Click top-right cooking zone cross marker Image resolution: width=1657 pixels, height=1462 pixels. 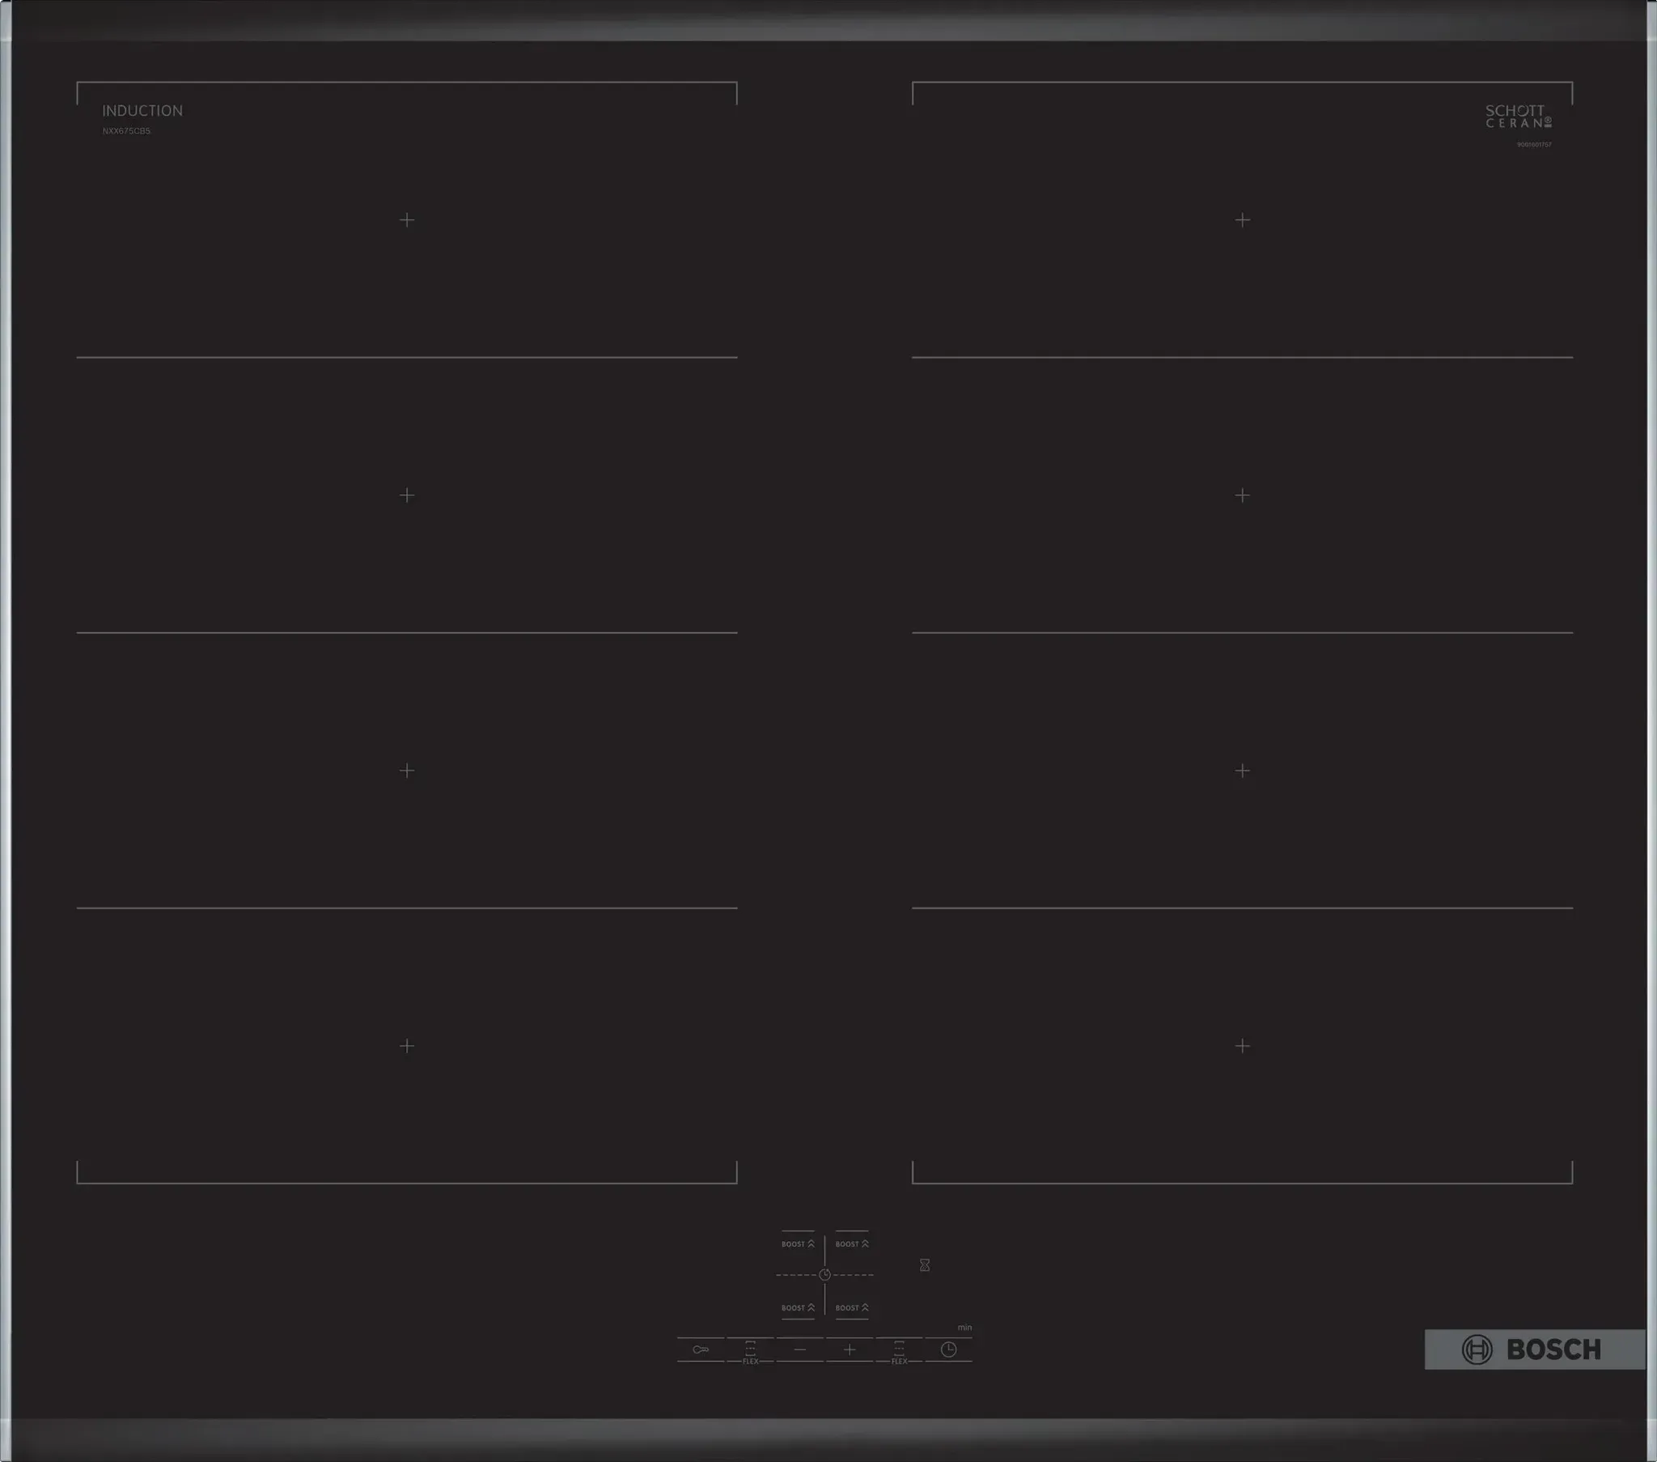click(1242, 220)
